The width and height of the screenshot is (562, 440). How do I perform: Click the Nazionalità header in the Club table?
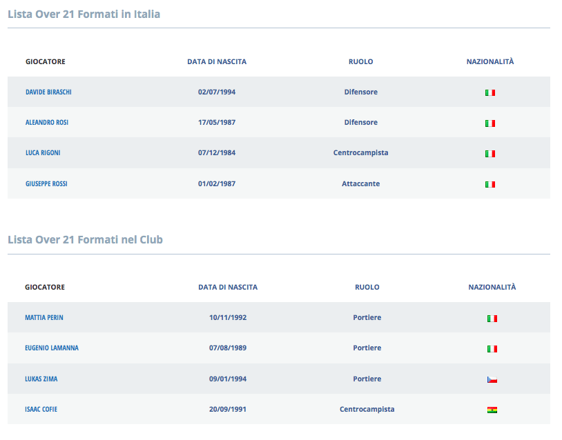point(492,287)
